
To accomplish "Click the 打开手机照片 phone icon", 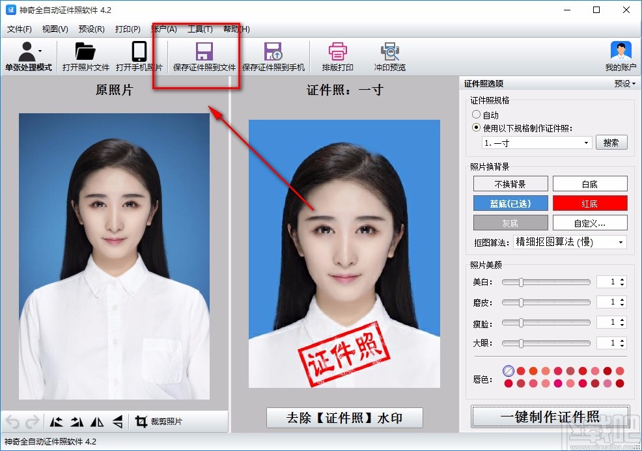I will click(139, 52).
